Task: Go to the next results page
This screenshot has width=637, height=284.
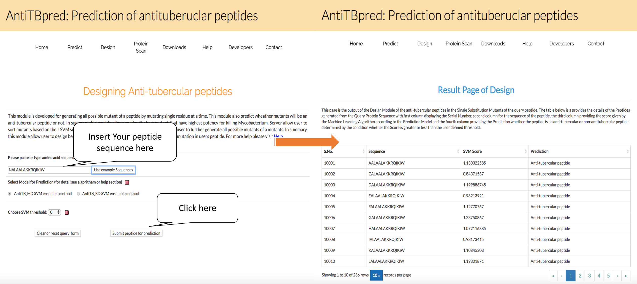Action: coord(617,276)
